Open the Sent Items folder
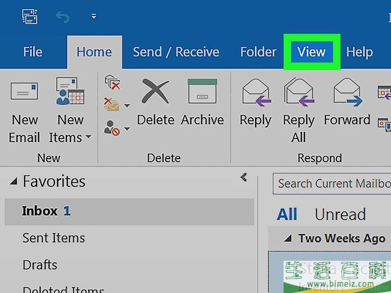 pos(54,238)
